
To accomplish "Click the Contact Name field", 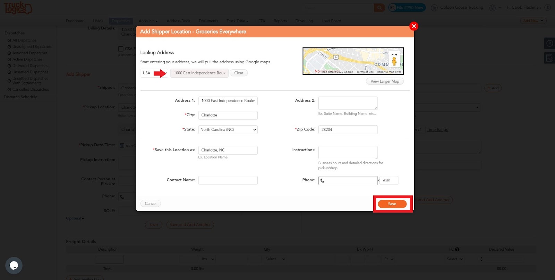I will click(x=228, y=180).
